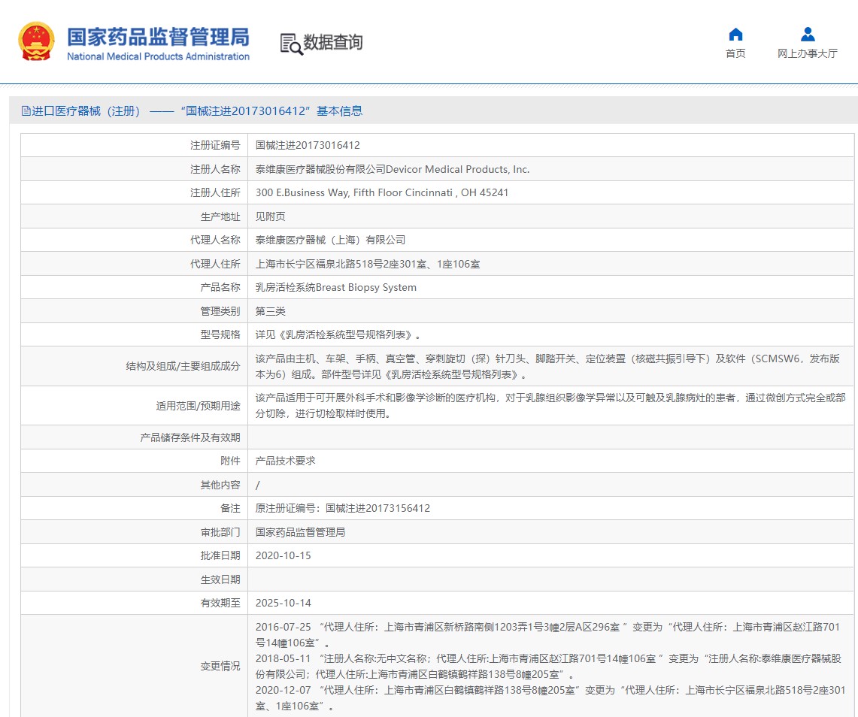This screenshot has width=858, height=717.
Task: Click the 国家药品监督管理局 approval department value
Action: point(300,532)
